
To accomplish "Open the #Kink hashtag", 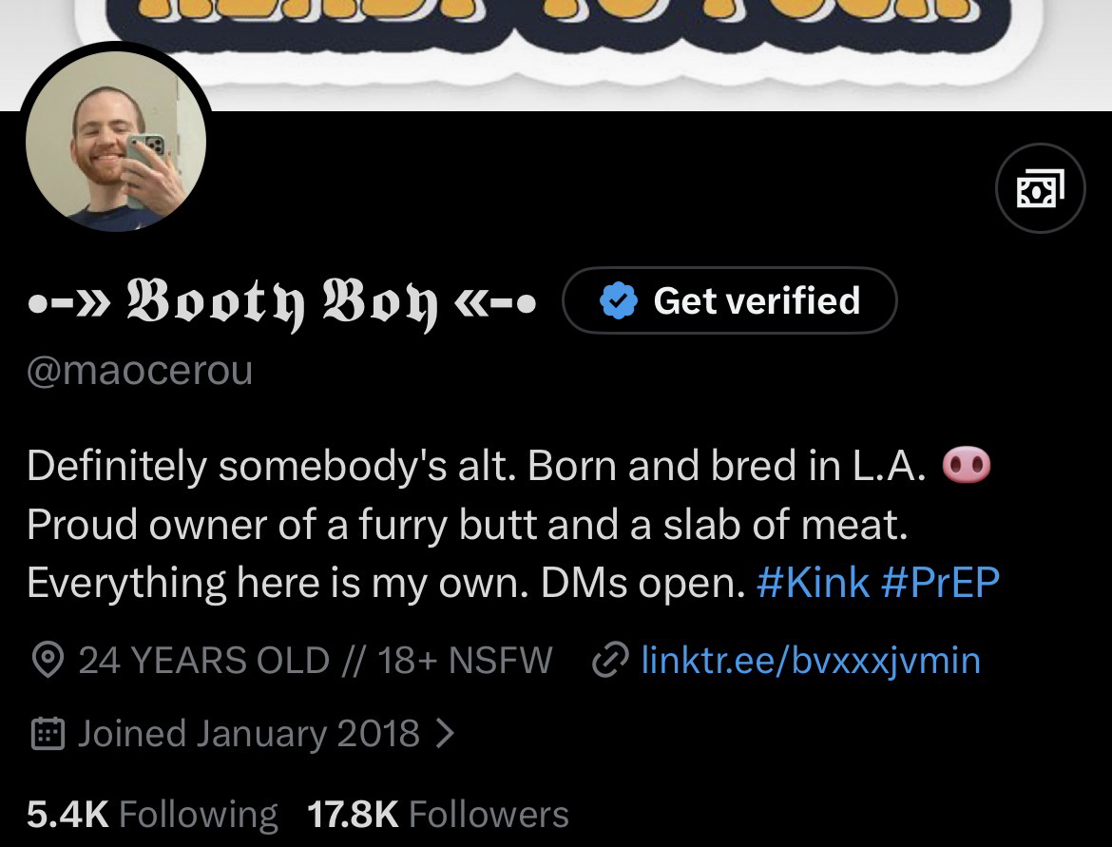I will tap(813, 583).
